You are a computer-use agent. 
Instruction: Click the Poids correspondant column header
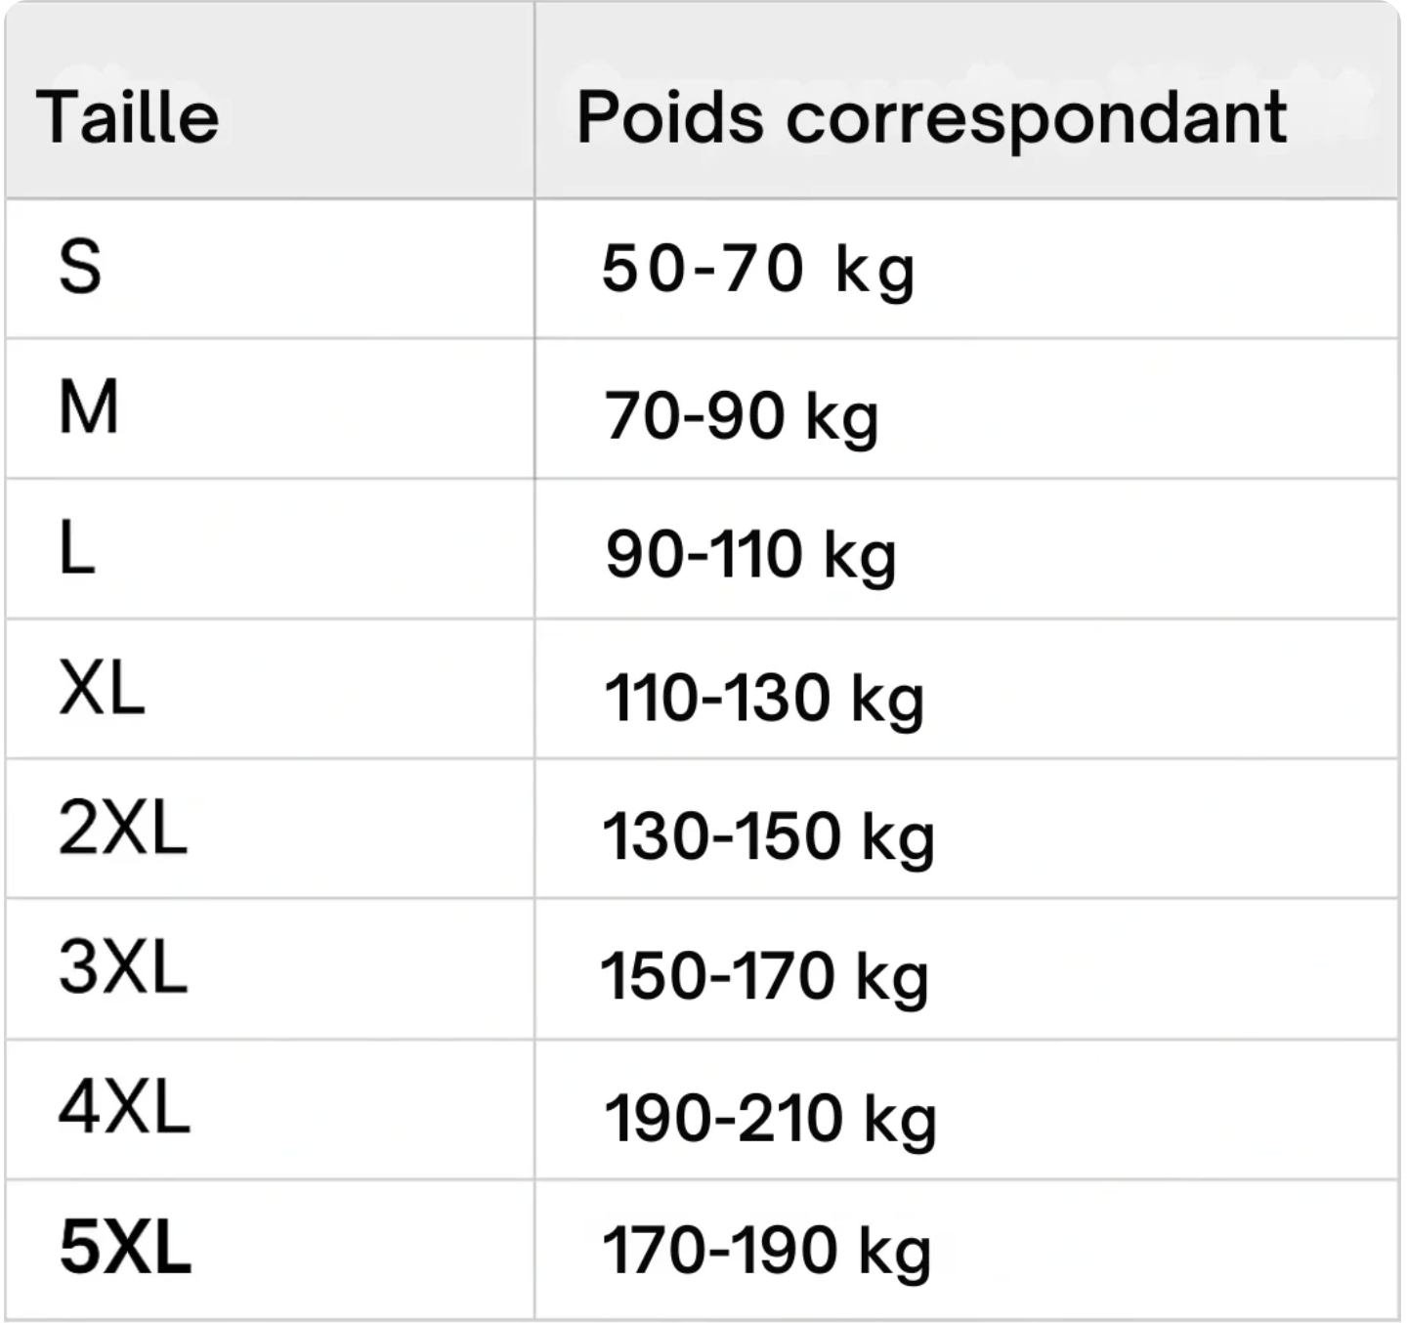pos(930,117)
